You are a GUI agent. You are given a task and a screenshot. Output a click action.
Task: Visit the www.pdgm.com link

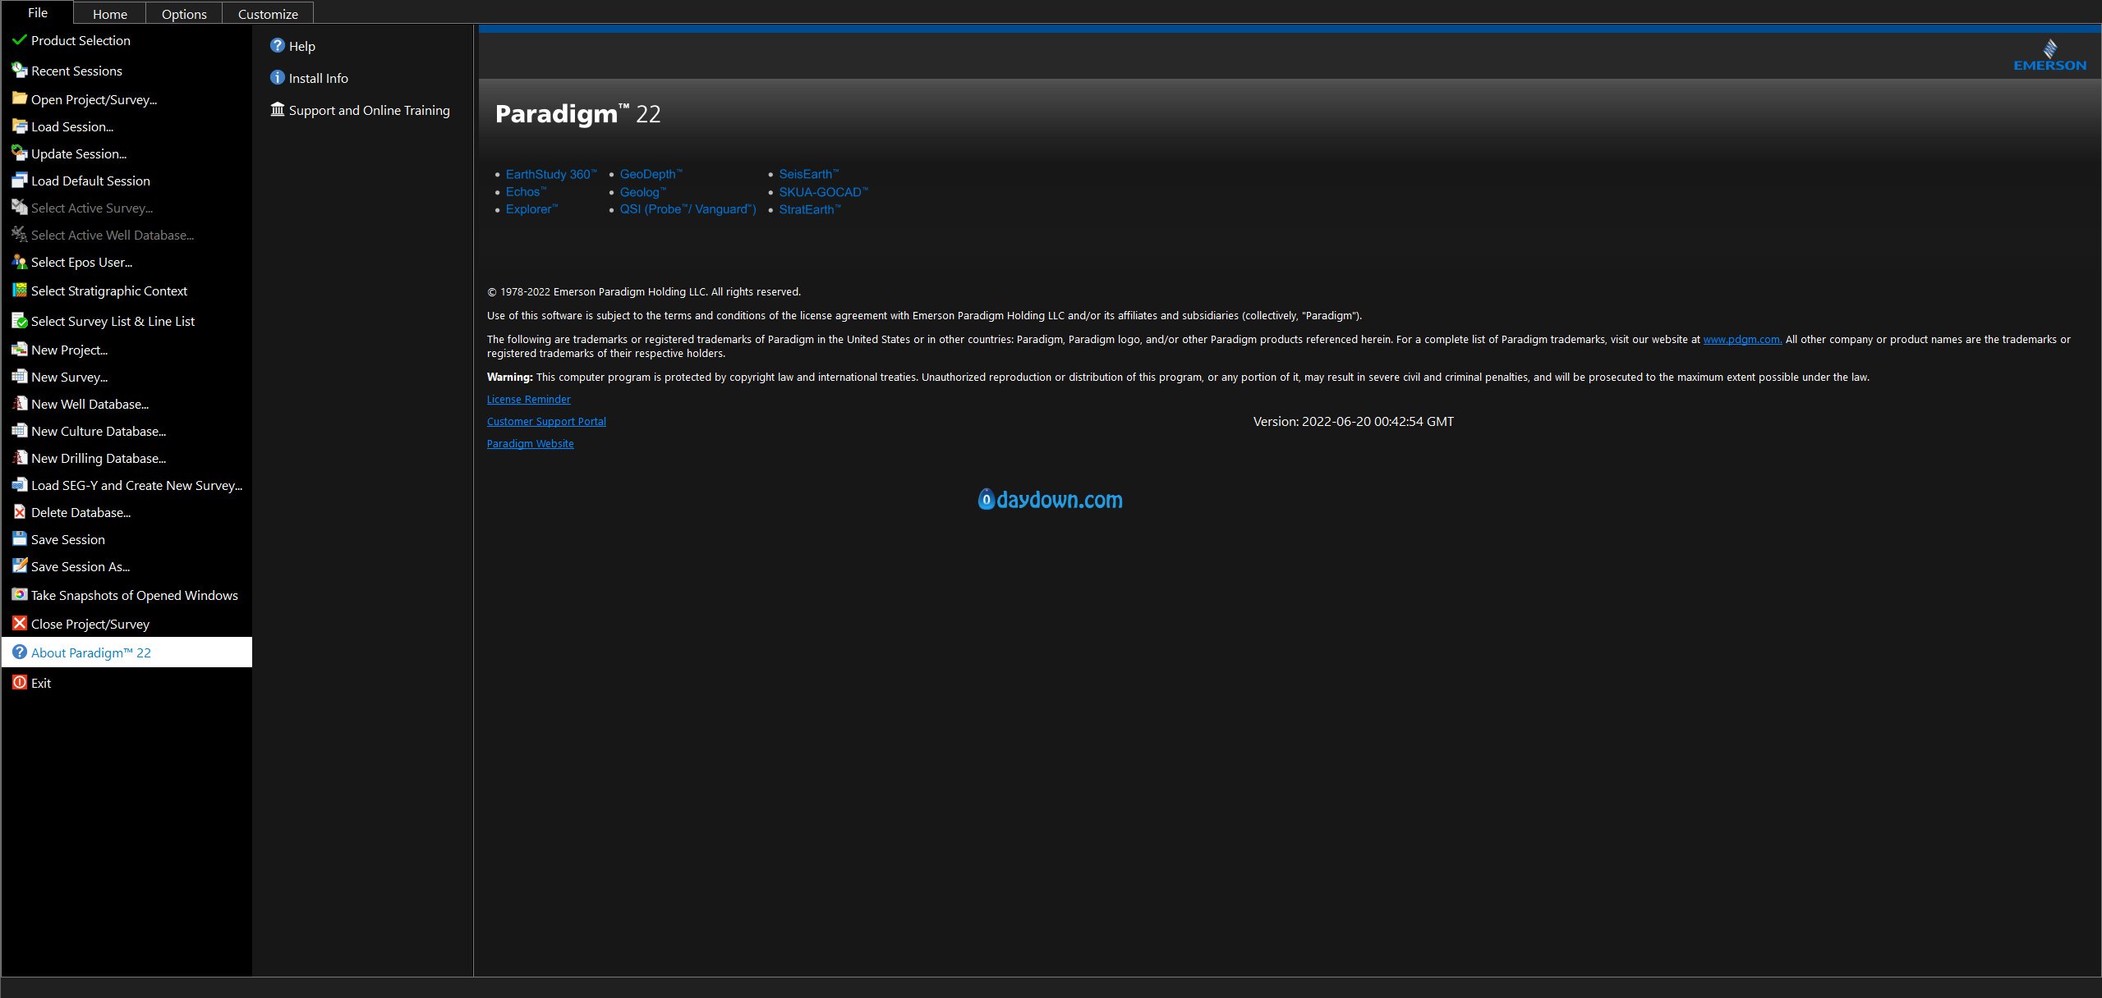pyautogui.click(x=1742, y=340)
